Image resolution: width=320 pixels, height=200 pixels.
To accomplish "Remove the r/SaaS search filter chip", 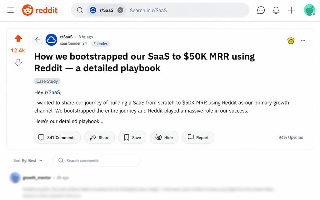I will click(x=120, y=10).
